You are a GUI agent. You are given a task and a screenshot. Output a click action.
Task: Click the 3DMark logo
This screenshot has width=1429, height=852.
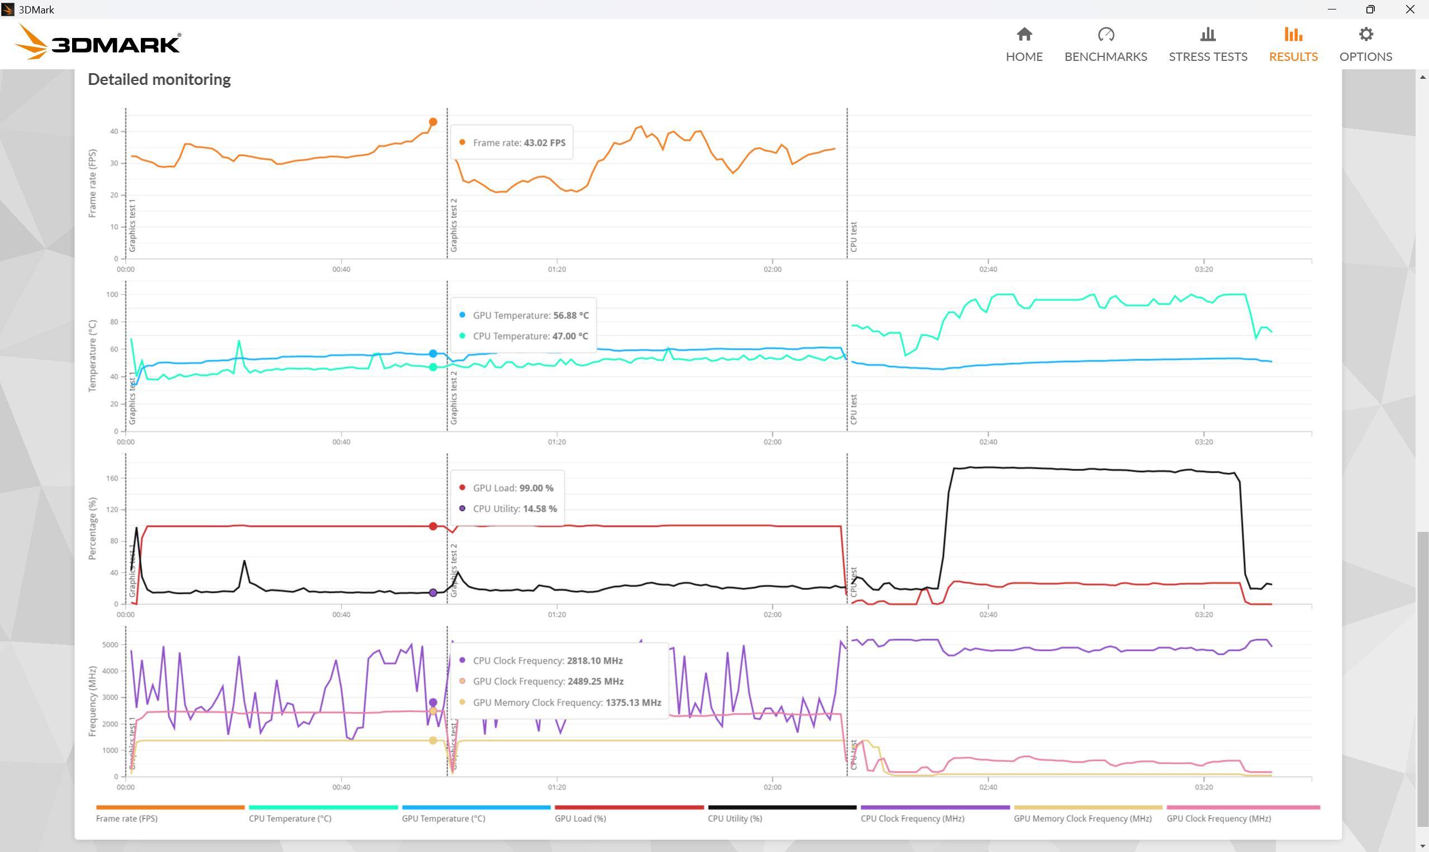click(98, 43)
